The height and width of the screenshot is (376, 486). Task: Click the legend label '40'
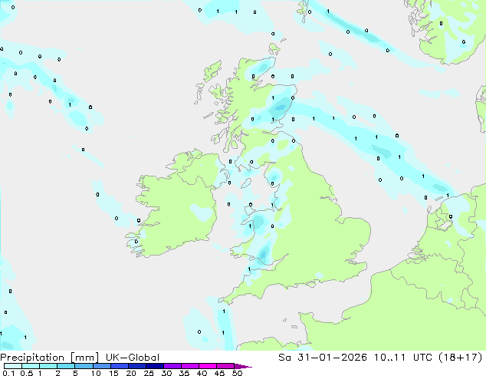point(202,373)
